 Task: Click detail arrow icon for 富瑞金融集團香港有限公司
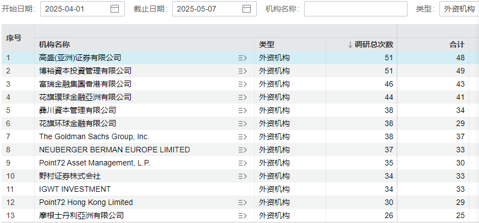pos(243,84)
